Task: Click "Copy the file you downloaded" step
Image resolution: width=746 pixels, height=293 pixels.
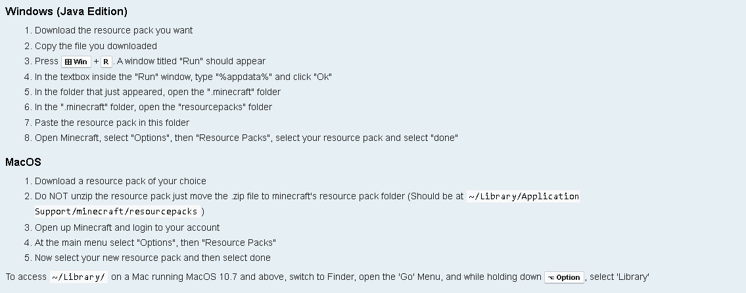Action: (x=96, y=46)
